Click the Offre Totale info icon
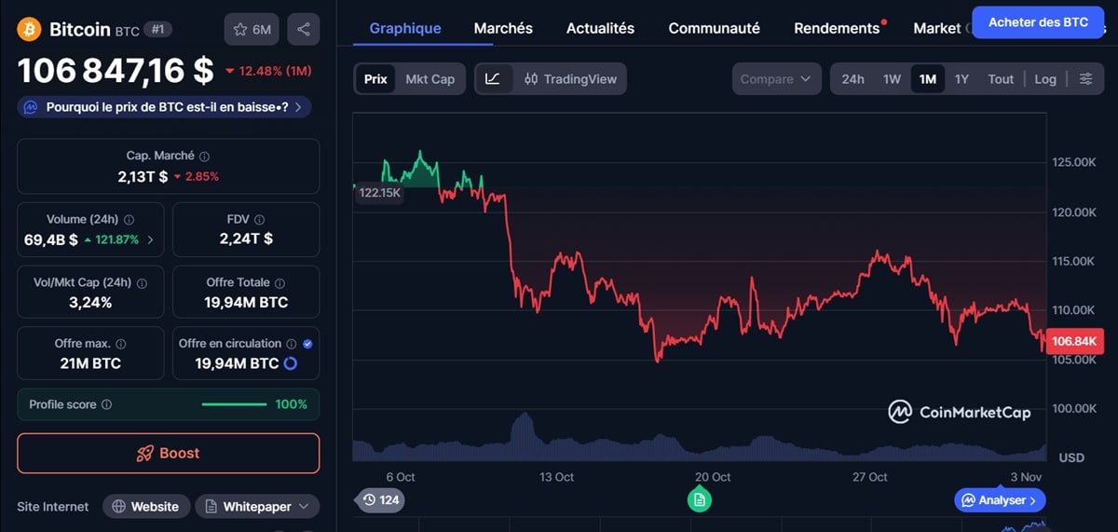 click(x=279, y=282)
